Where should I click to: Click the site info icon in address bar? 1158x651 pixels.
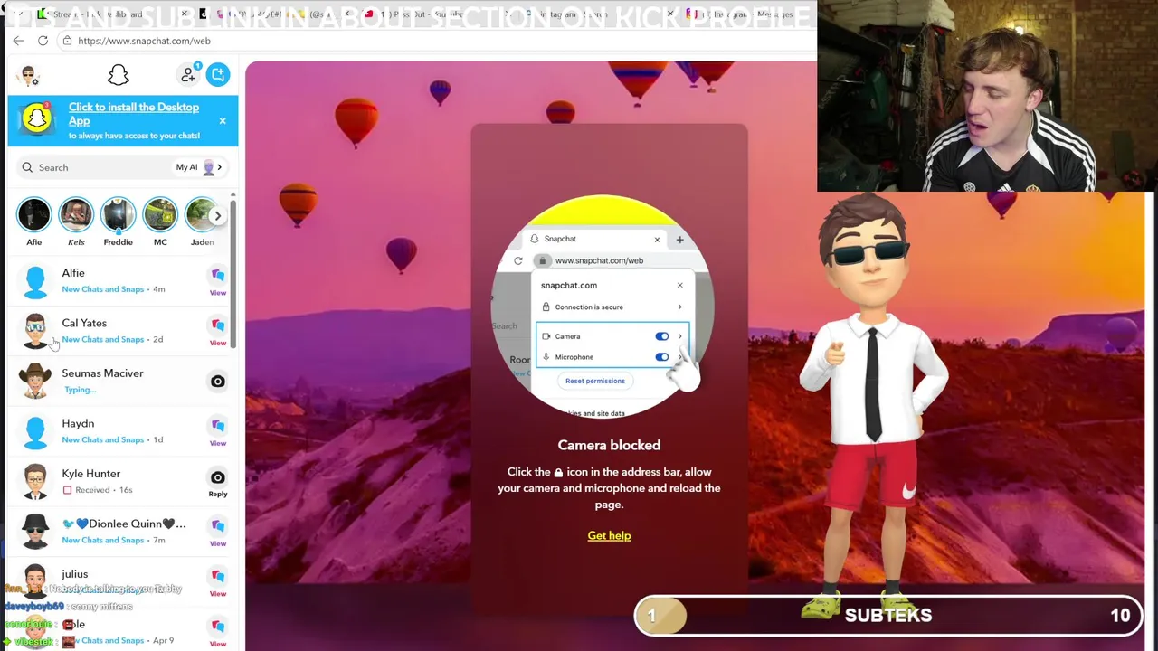(x=67, y=41)
